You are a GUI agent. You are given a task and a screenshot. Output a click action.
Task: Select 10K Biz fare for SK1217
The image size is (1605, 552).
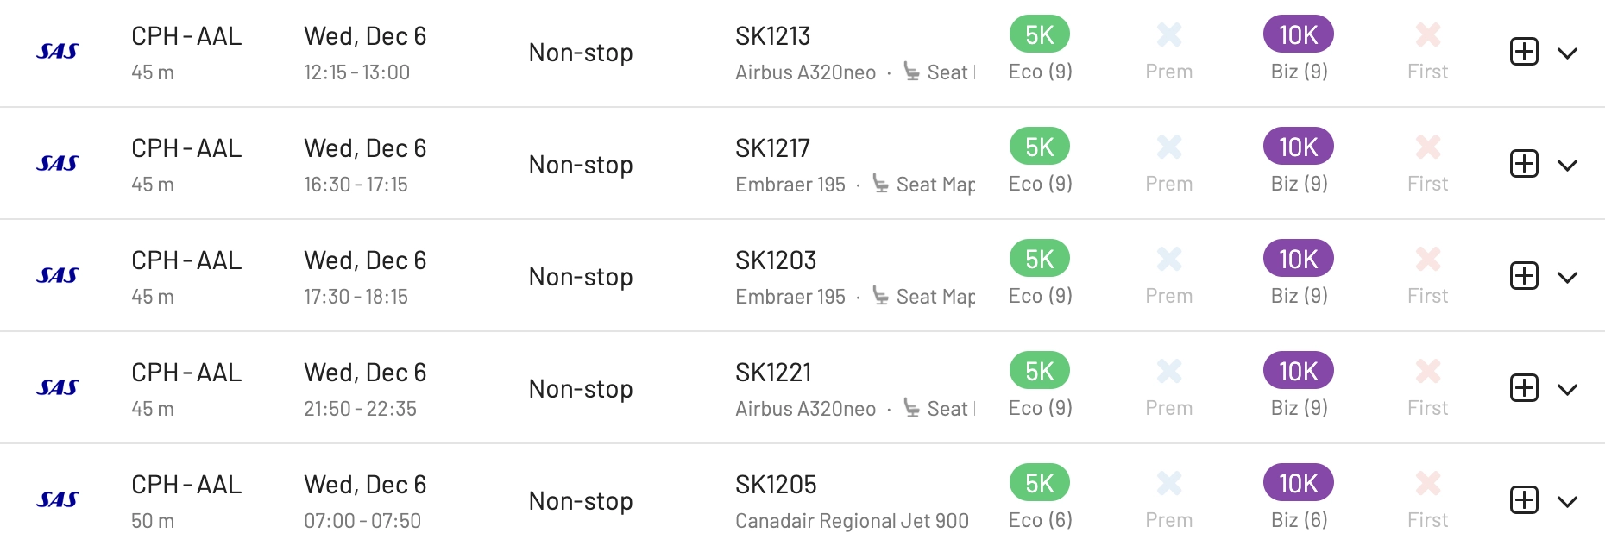(x=1299, y=147)
